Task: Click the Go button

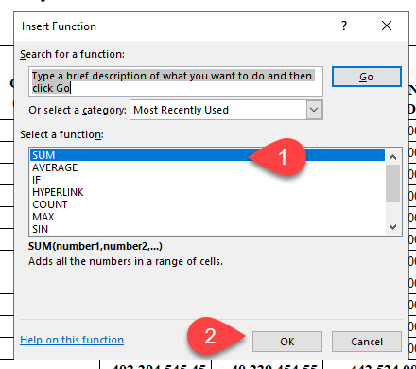Action: coord(367,77)
